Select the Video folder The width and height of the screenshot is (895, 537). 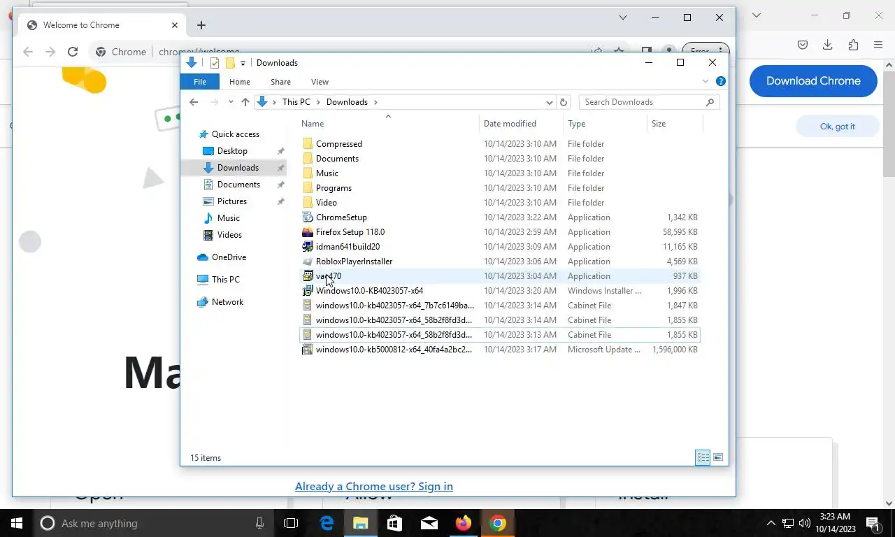point(326,203)
